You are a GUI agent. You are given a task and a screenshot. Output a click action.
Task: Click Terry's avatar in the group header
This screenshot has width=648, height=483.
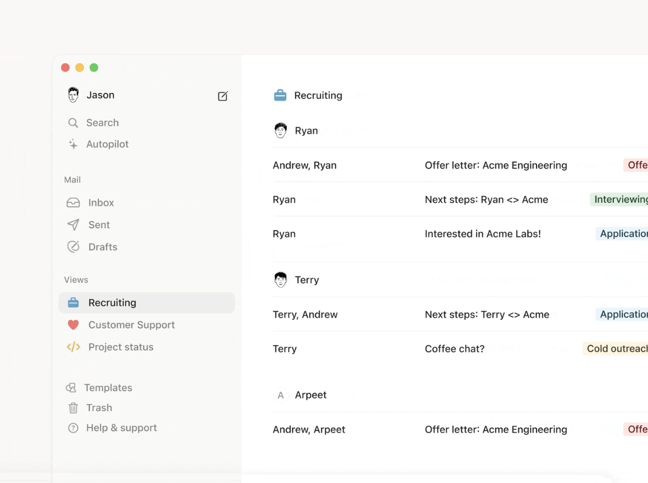[x=281, y=280]
